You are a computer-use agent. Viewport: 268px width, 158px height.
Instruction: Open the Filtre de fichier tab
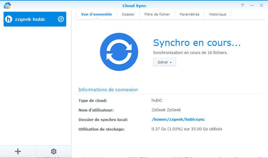coord(157,14)
